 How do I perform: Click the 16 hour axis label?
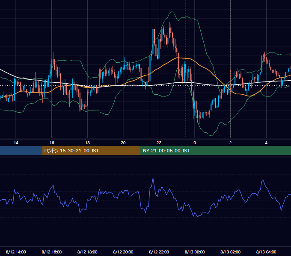point(52,143)
